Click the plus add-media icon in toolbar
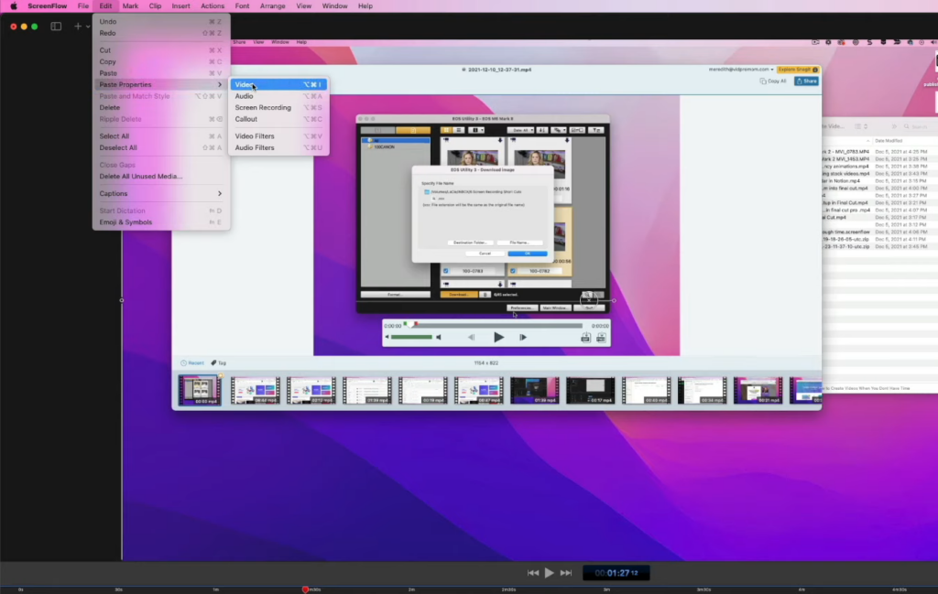938x594 pixels. 77,27
